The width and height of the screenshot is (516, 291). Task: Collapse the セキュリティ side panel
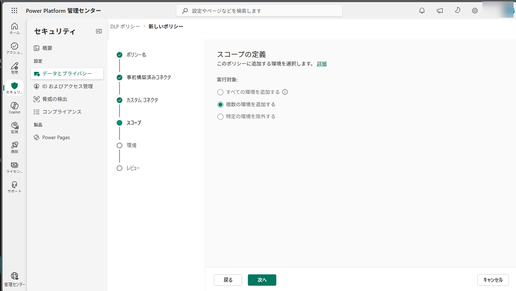[99, 31]
